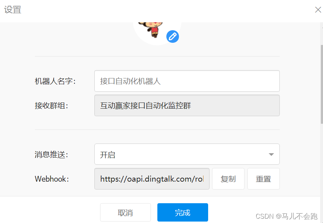Focus the 机器人名字 input field
Viewport: 323px width, 223px height.
[x=187, y=81]
